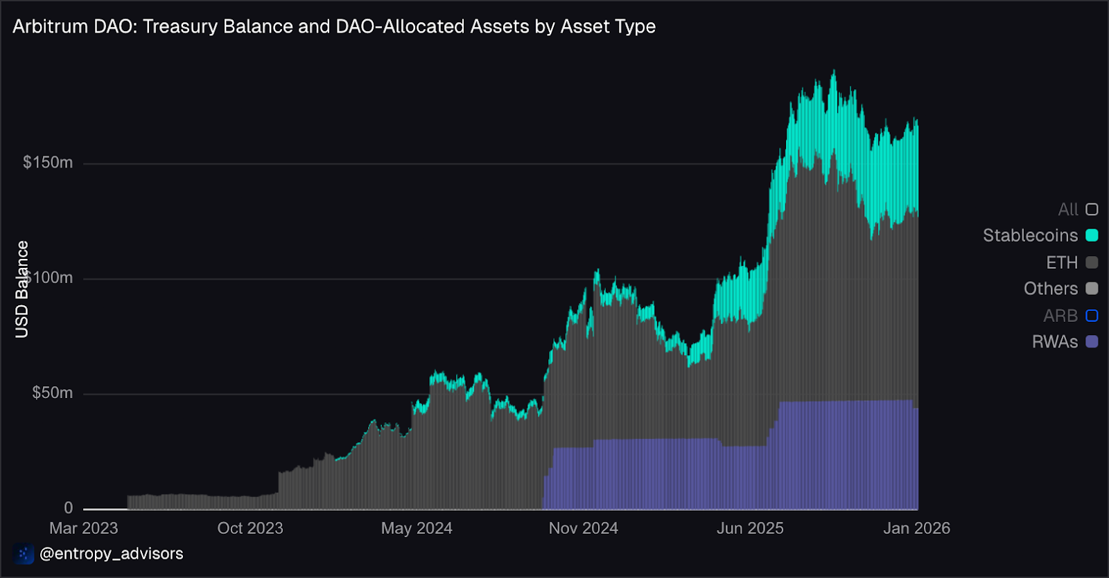Select the RWAs legend label

pyautogui.click(x=1055, y=342)
